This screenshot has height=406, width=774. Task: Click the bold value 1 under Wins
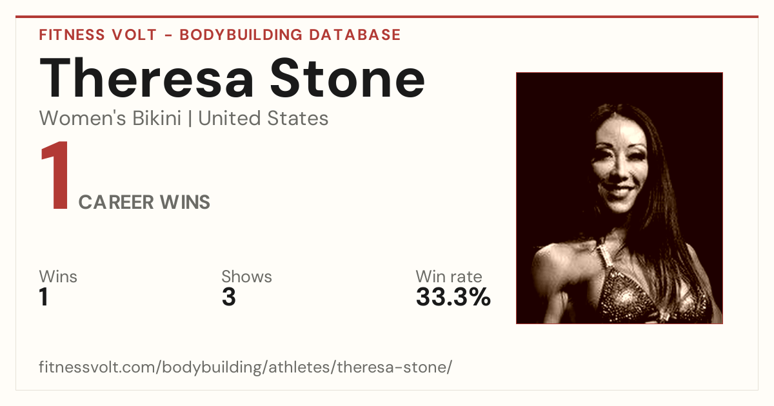coord(44,298)
